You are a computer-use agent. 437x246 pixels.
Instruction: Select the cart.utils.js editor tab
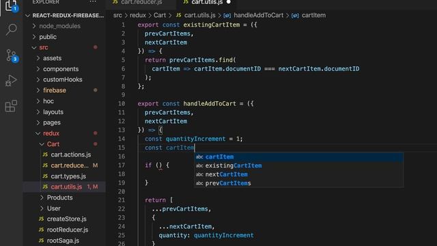point(207,2)
